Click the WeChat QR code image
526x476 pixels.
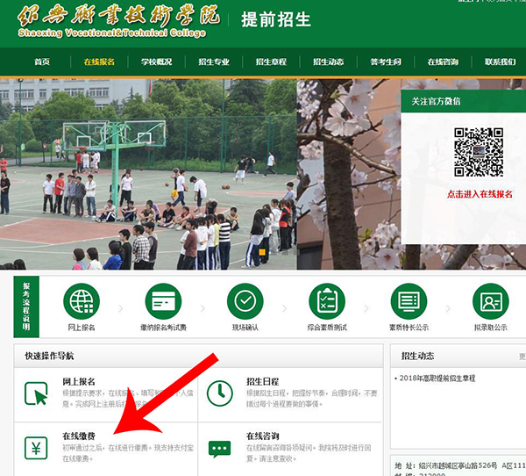tap(479, 152)
